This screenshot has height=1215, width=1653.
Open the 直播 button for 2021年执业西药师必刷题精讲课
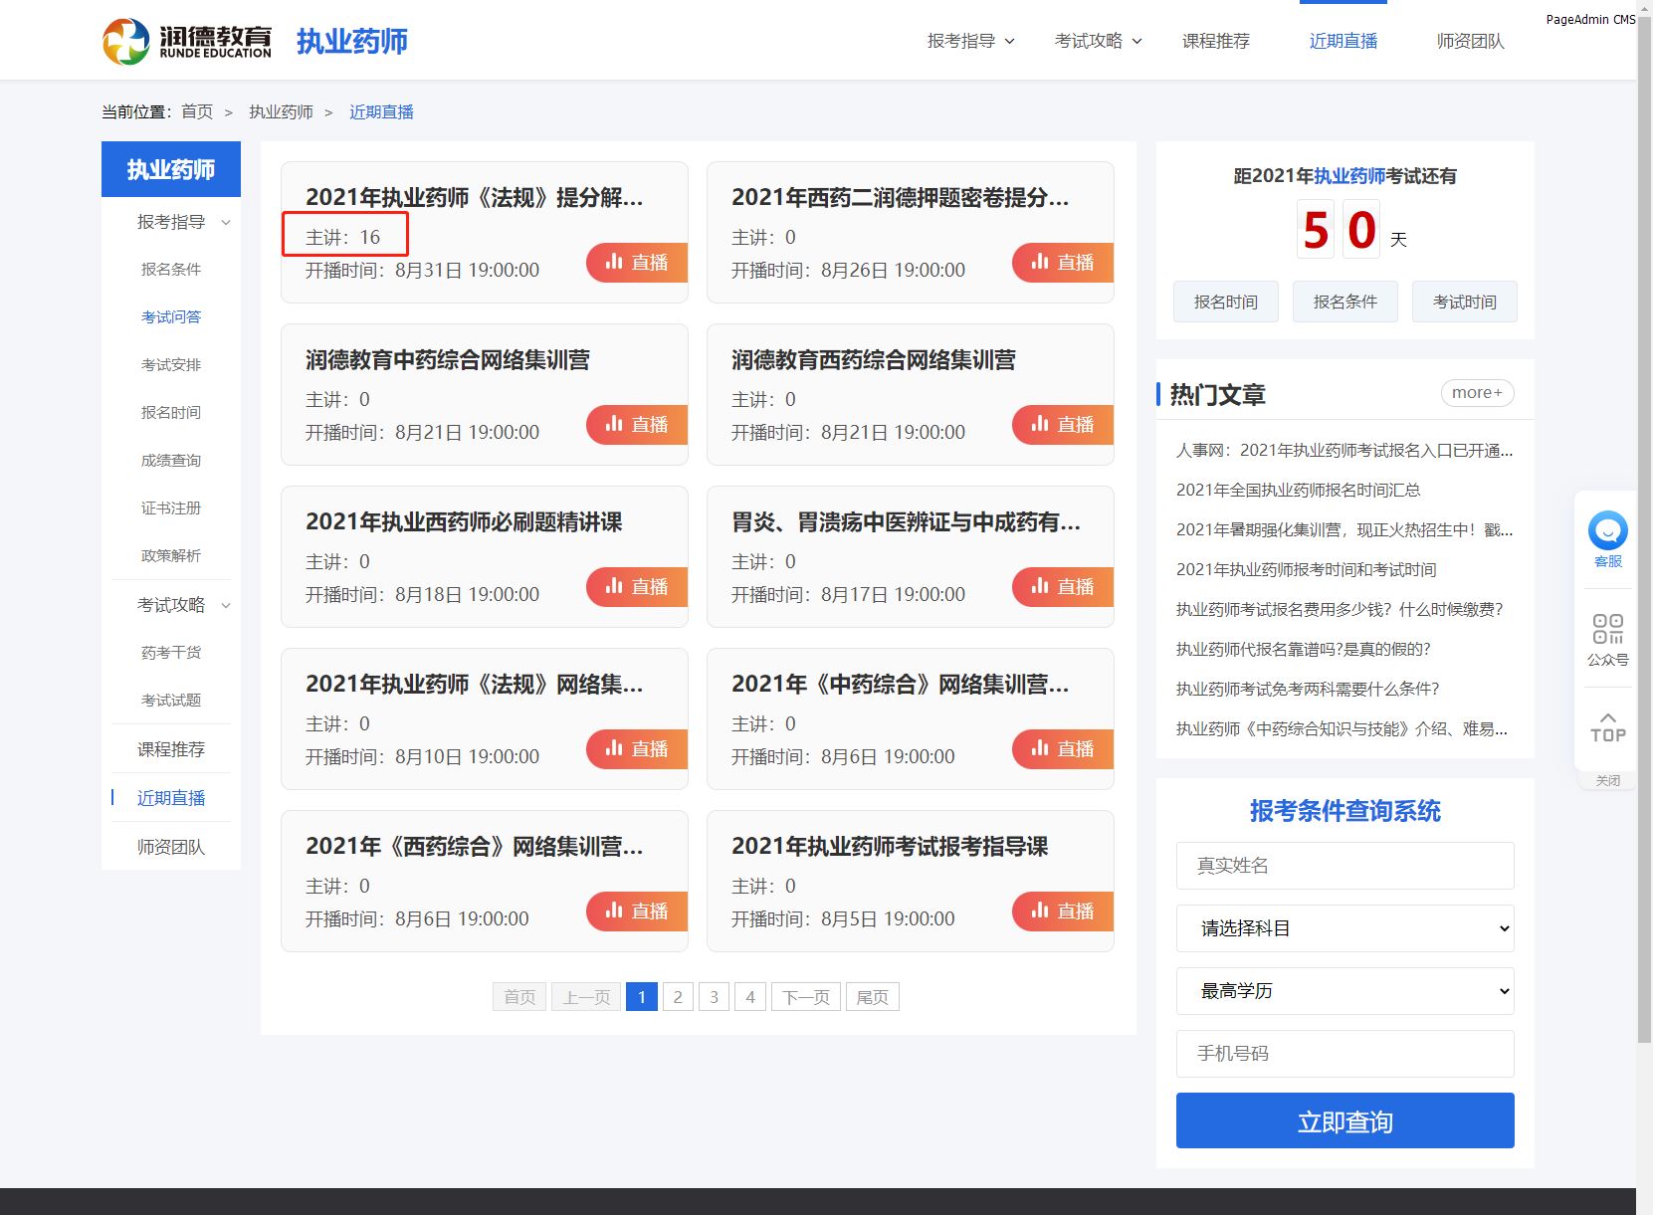coord(637,587)
